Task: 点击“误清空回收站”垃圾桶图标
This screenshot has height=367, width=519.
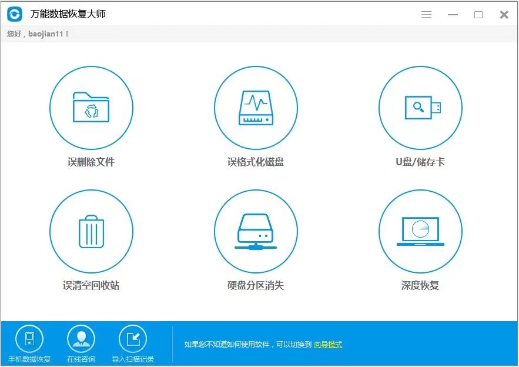Action: coord(91,231)
